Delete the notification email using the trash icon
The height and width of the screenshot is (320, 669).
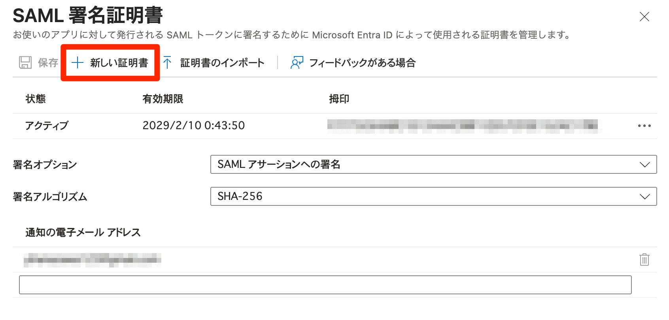point(644,260)
